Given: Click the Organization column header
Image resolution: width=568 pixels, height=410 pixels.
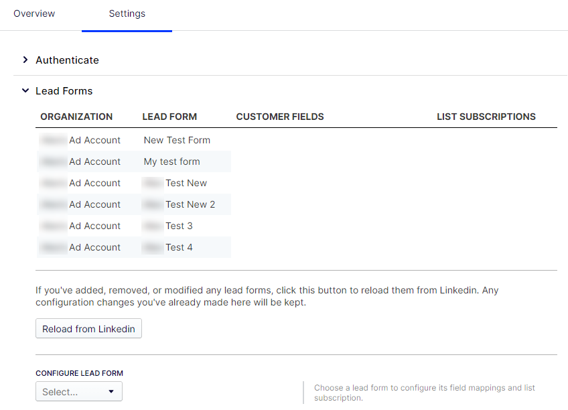Looking at the screenshot, I should pyautogui.click(x=76, y=117).
